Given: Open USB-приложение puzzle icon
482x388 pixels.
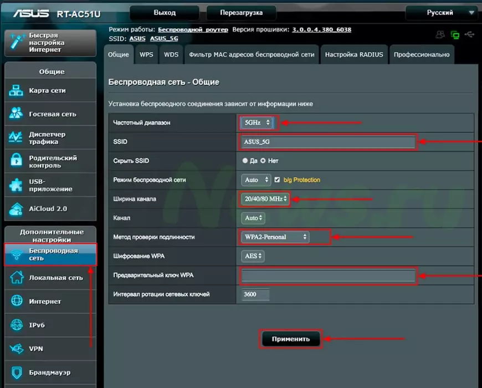Looking at the screenshot, I should click(16, 185).
